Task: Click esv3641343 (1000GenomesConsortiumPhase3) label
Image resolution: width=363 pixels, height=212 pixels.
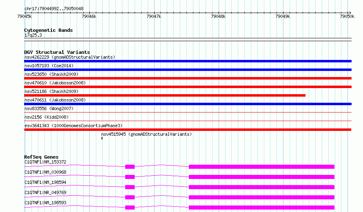Action: pyautogui.click(x=73, y=126)
